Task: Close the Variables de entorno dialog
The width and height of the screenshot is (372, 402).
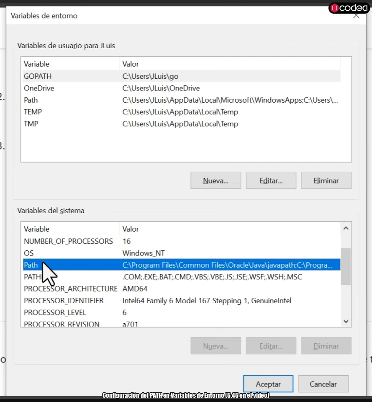Action: point(356,15)
